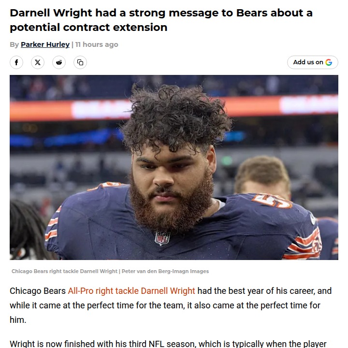This screenshot has width=348, height=348.
Task: Click the 'Add us on' button text
Action: click(x=308, y=62)
